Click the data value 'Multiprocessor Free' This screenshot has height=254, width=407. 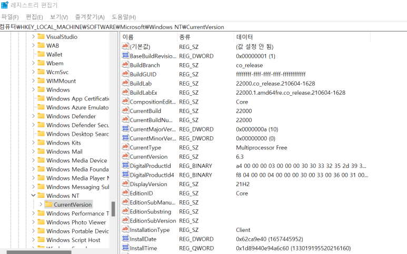point(261,147)
